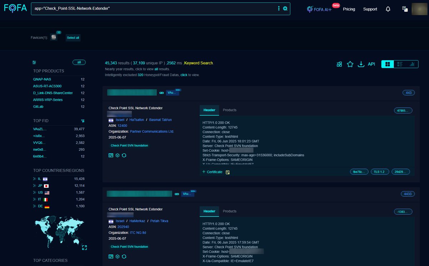
Task: Open Support menu
Action: [370, 9]
